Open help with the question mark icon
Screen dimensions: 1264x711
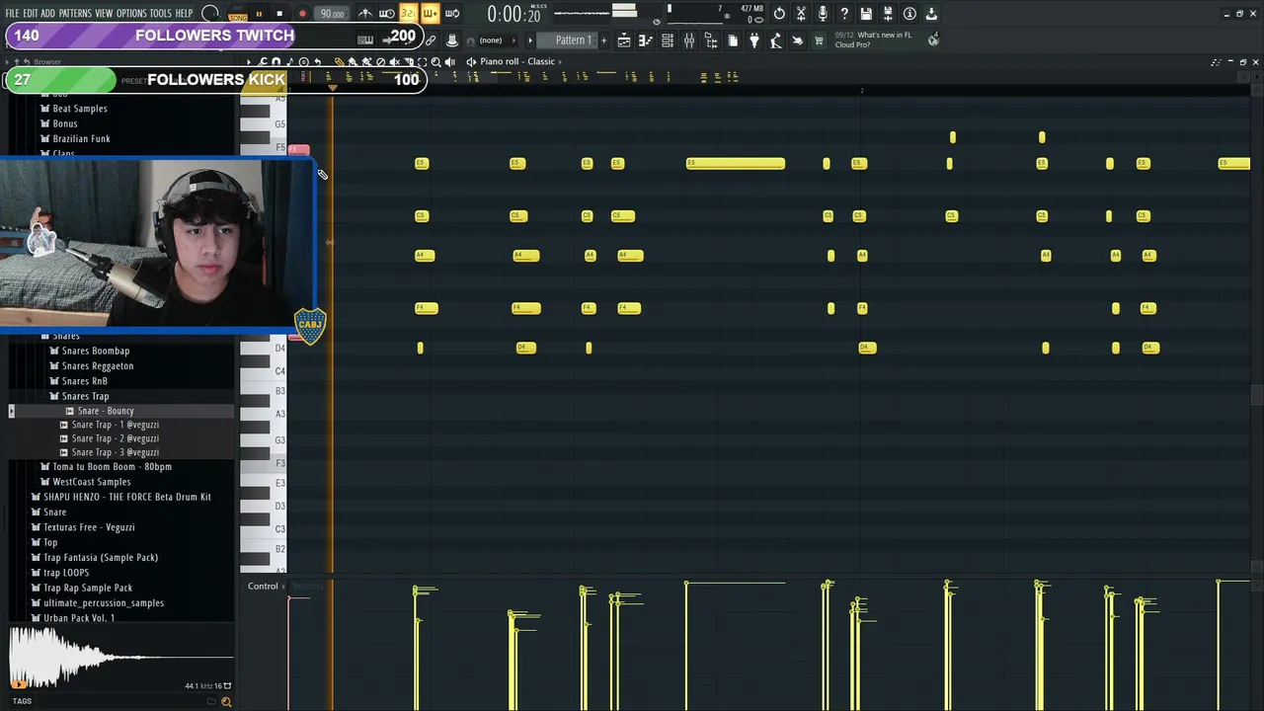[844, 14]
